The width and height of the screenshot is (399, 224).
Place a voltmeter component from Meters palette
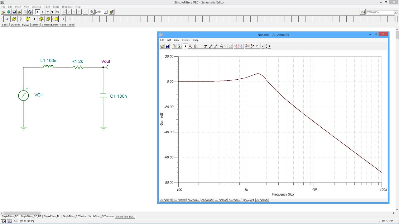(x=14, y=19)
